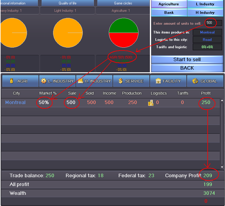Open the Road logistic selector
Screen dimensions: 225x206
[x=207, y=40]
